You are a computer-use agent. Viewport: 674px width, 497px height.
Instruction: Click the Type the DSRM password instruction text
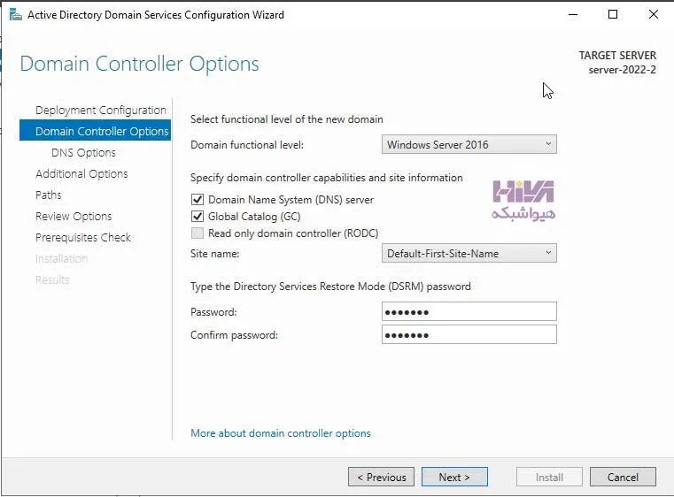click(x=330, y=287)
